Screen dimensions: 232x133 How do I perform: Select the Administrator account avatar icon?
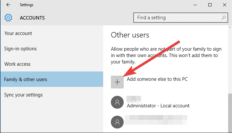click(117, 102)
